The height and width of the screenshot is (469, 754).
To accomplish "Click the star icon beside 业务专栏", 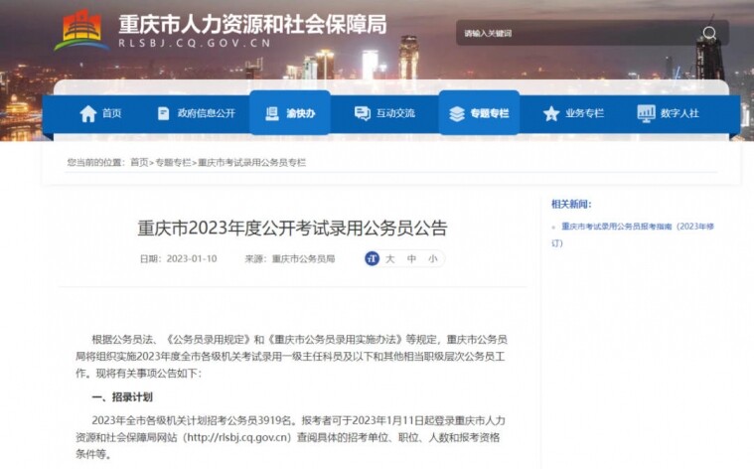I will [x=551, y=113].
